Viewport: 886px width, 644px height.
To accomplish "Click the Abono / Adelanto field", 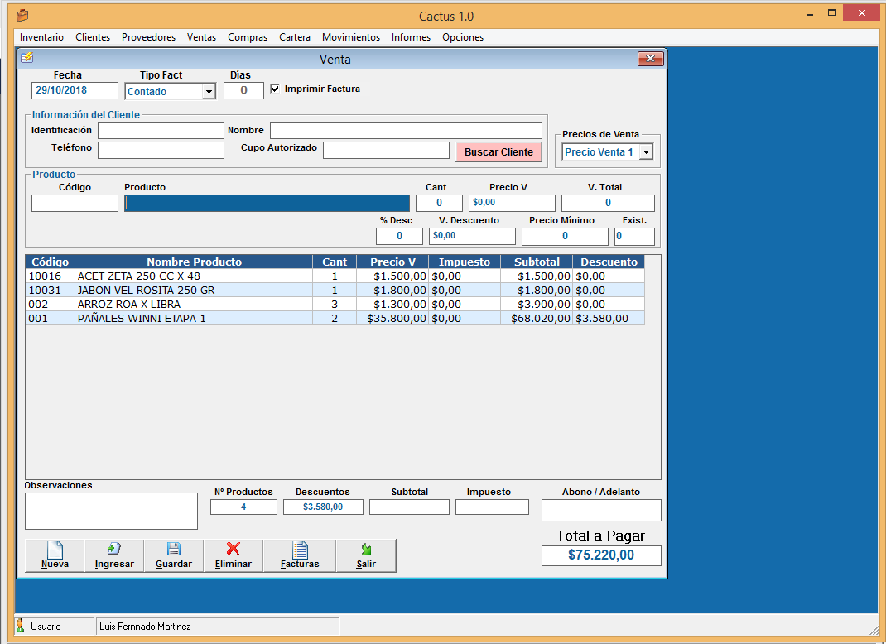I will point(600,510).
